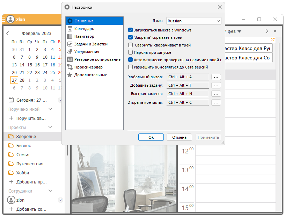Go to previous month in calendar

pos(8,34)
